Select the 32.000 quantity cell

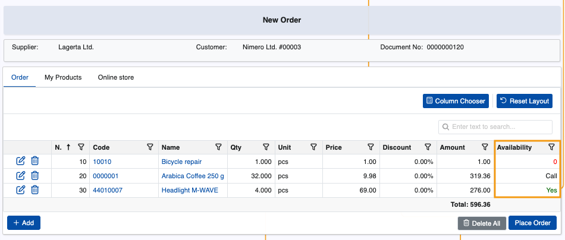251,176
